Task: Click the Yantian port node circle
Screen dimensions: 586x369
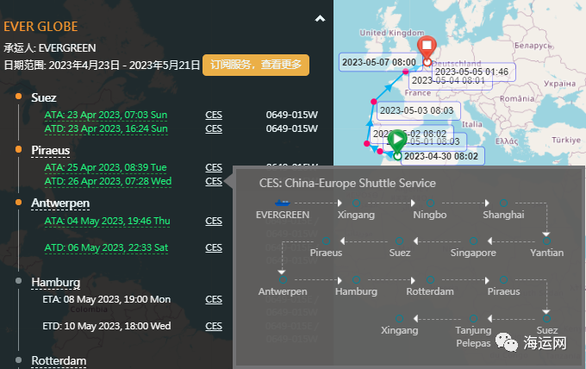Action: click(x=546, y=241)
